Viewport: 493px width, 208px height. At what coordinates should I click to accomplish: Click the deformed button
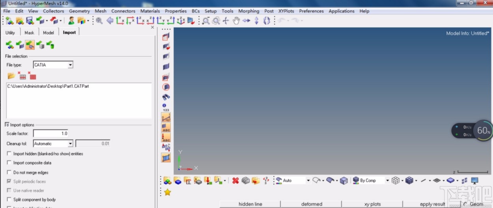click(x=312, y=204)
